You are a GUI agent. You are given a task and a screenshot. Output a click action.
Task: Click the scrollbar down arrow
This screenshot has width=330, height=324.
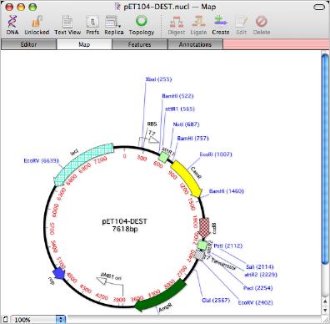click(325, 310)
